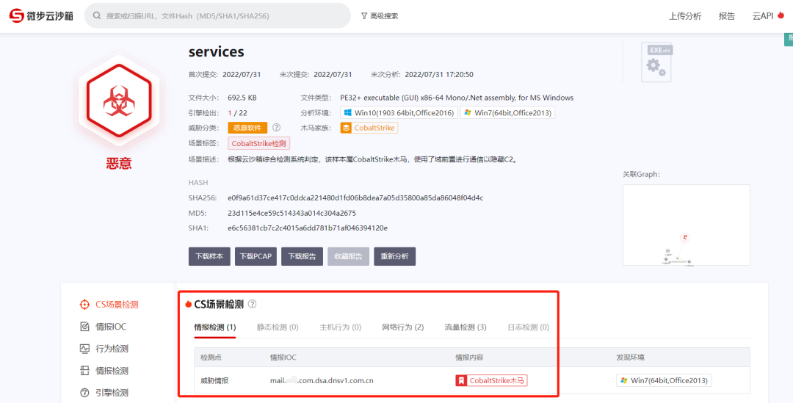This screenshot has width=793, height=403.
Task: Select the Win10(1903 64bit,Office2016) environment
Action: pyautogui.click(x=399, y=112)
